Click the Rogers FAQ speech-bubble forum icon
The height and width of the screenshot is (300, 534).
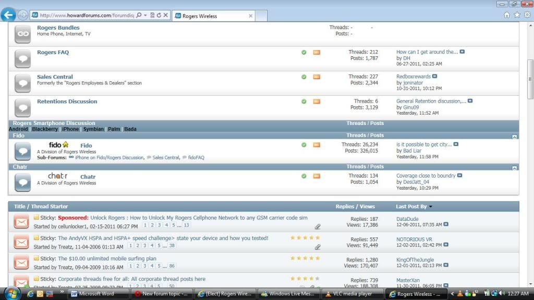point(23,58)
